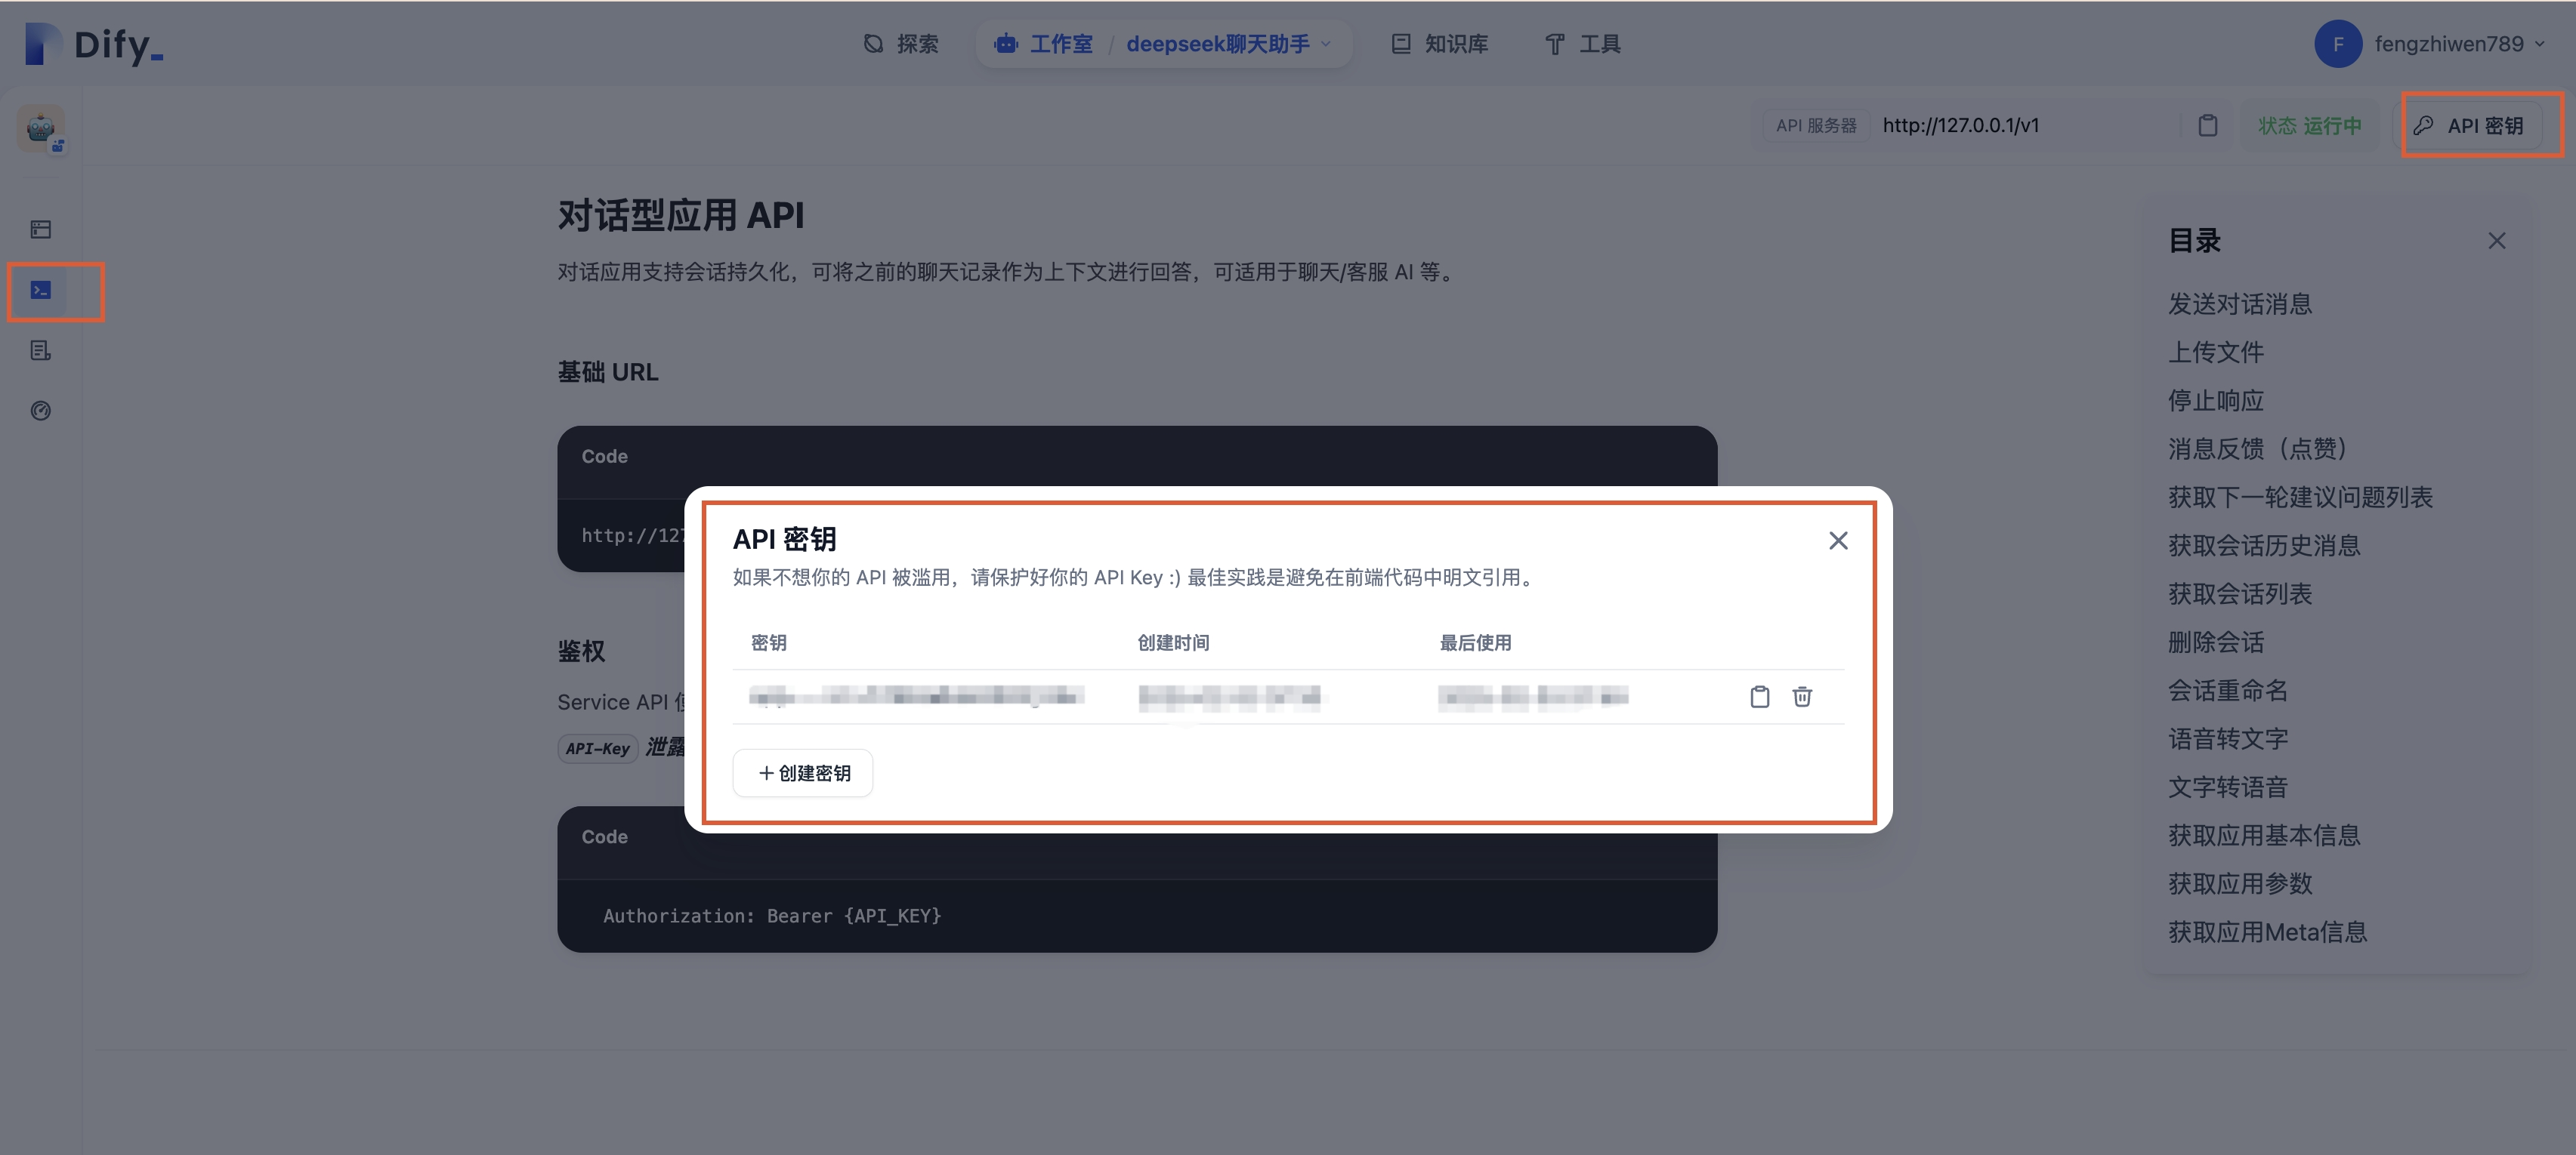
Task: Select the orchestration panel icon in sidebar
Action: 41,229
